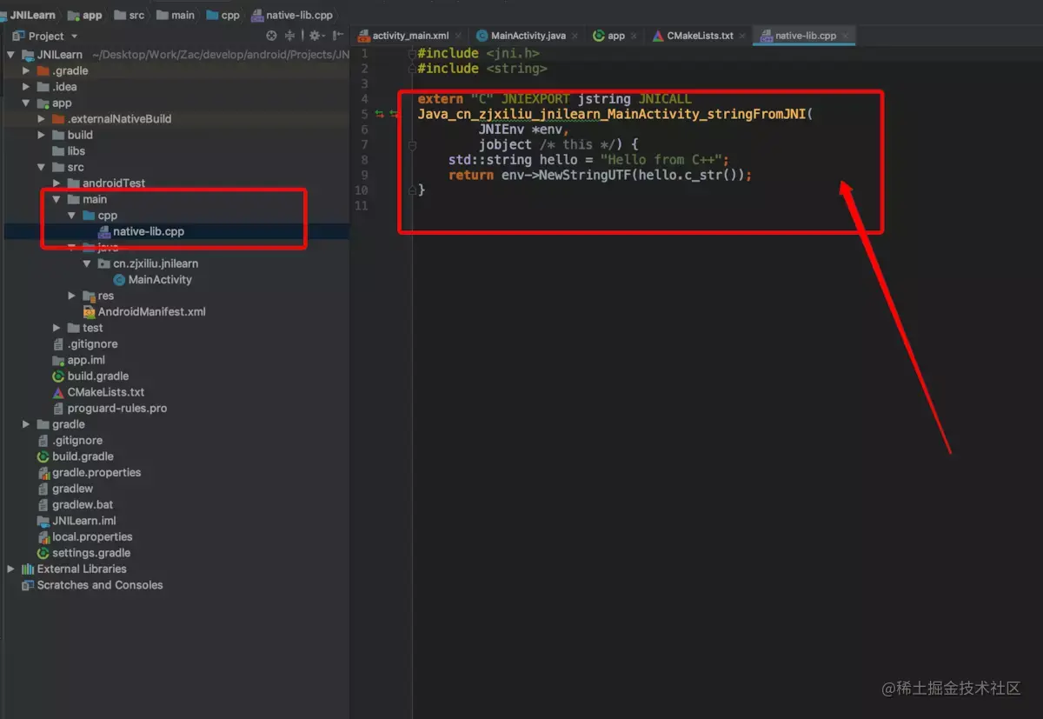
Task: Expand the .externalNativeBuild folder arrow
Action: pyautogui.click(x=42, y=119)
